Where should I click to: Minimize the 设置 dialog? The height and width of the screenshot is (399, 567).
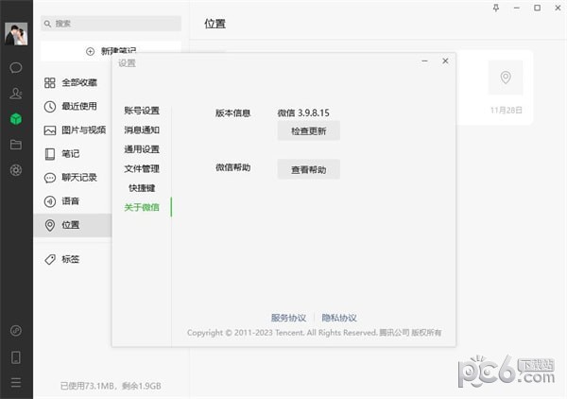coord(425,61)
